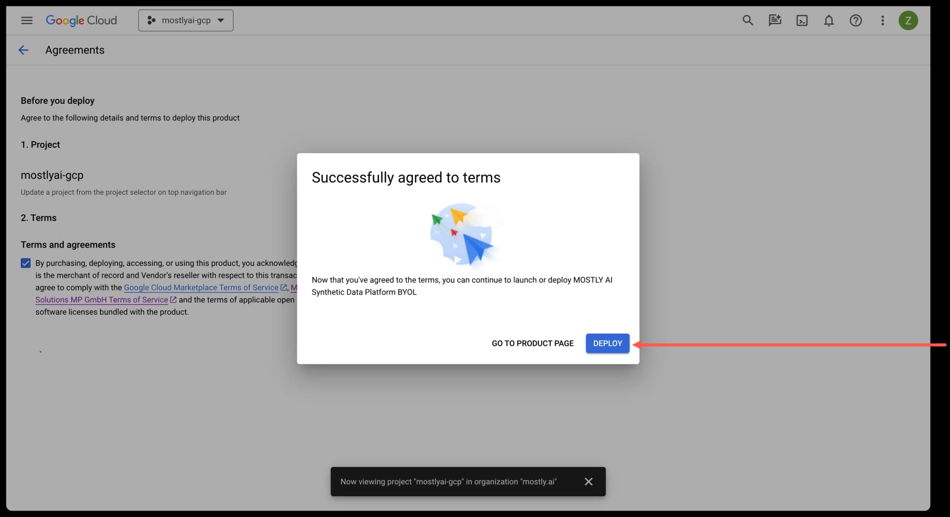The height and width of the screenshot is (517, 950).
Task: Open the Gemini chat assistant
Action: coord(775,20)
